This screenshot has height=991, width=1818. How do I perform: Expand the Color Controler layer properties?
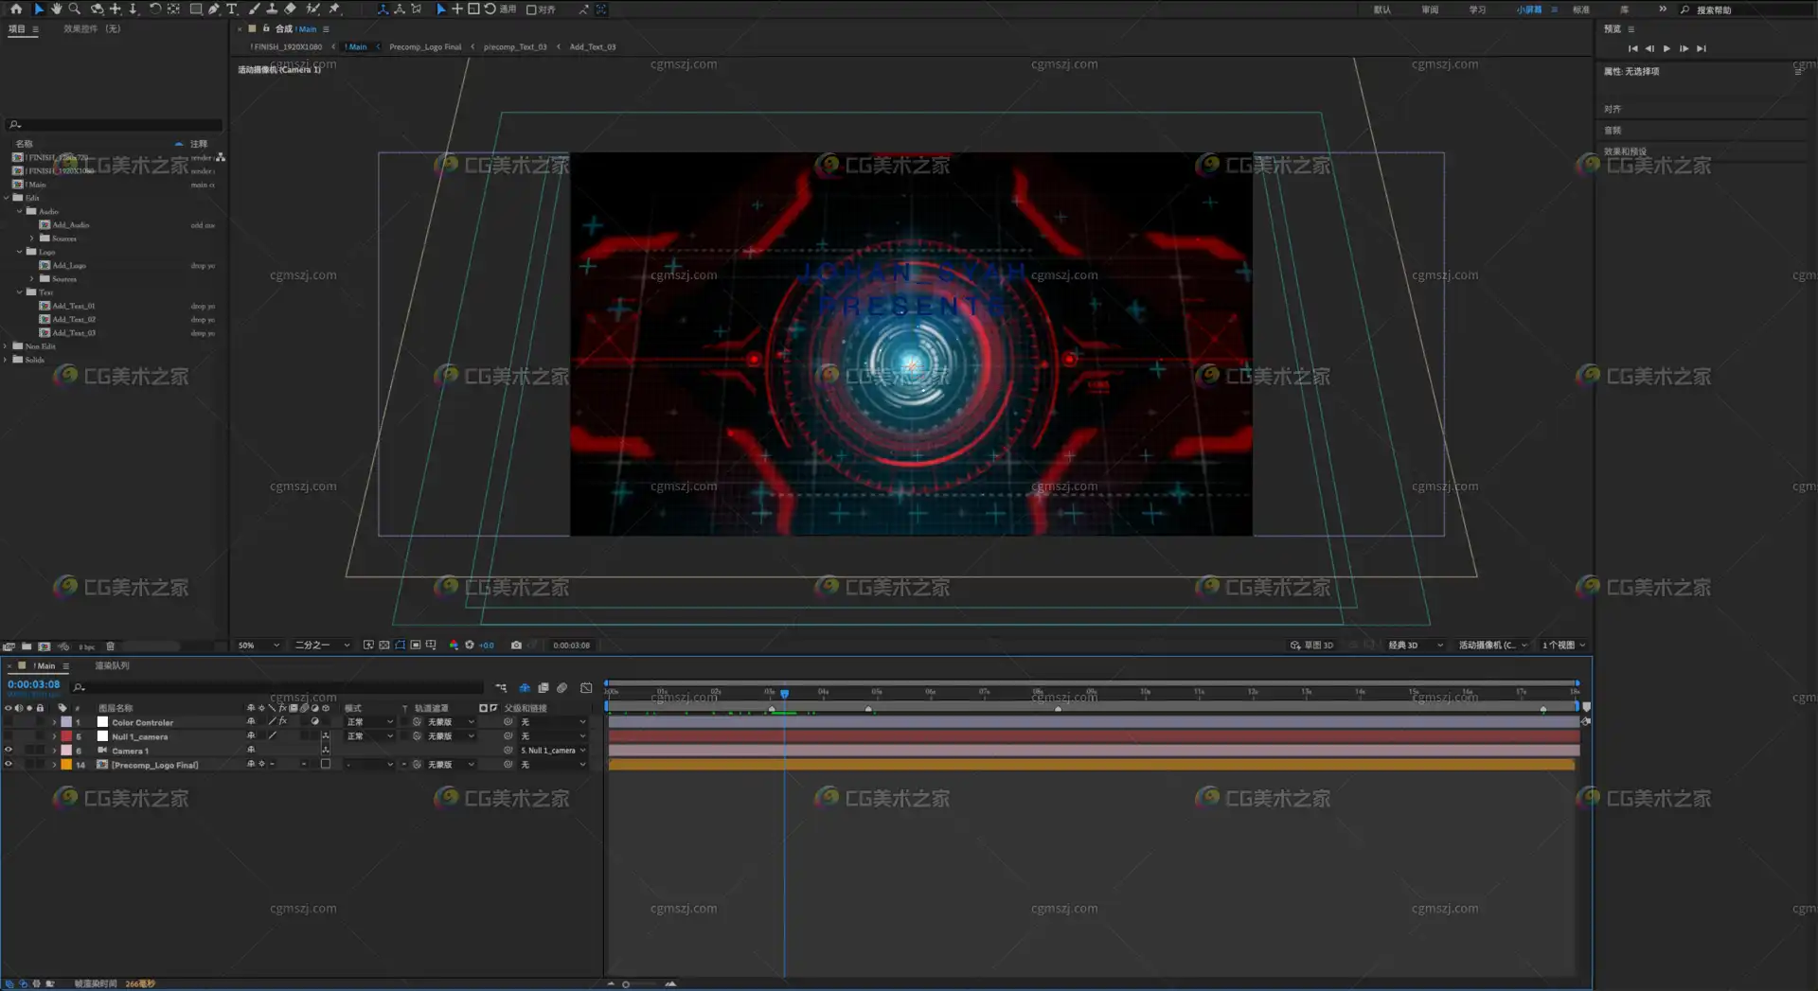click(54, 722)
